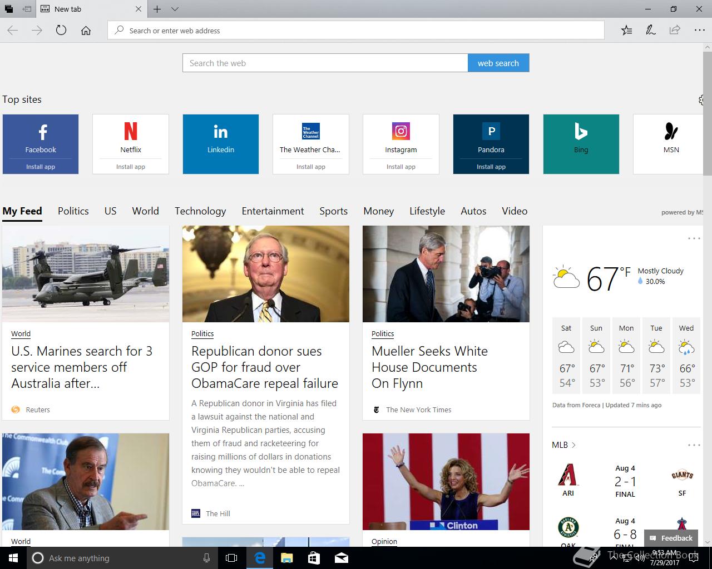Click the Clinton podium article image
The height and width of the screenshot is (569, 712).
point(446,482)
